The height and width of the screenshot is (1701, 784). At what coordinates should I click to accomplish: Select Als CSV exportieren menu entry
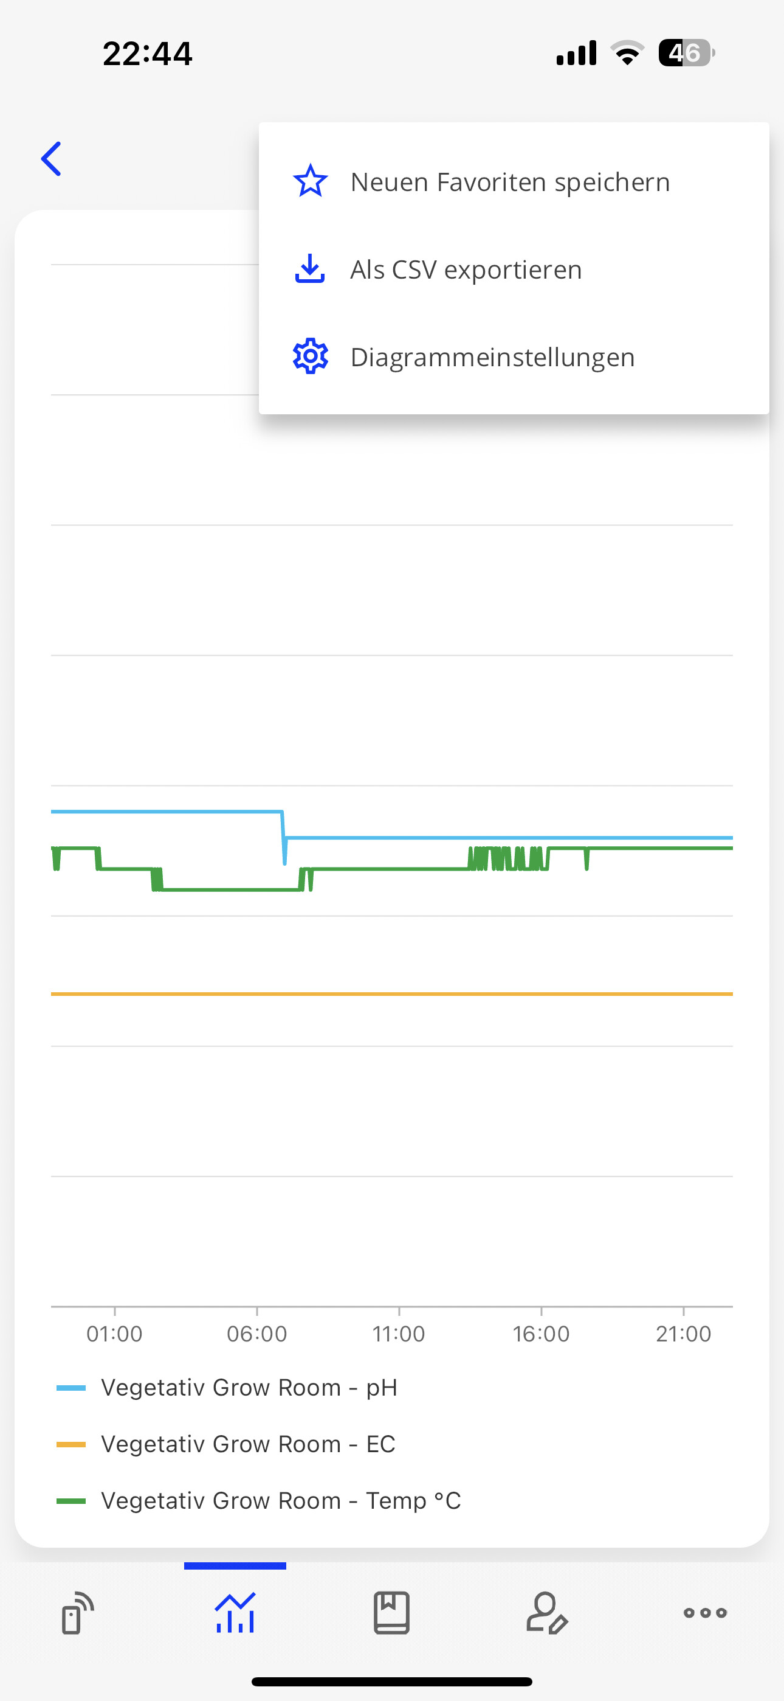point(466,270)
